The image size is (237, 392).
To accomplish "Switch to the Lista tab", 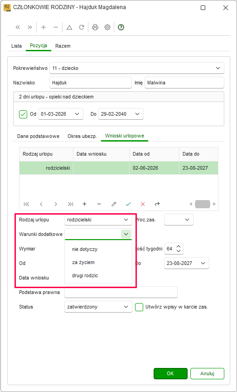I will tap(16, 46).
